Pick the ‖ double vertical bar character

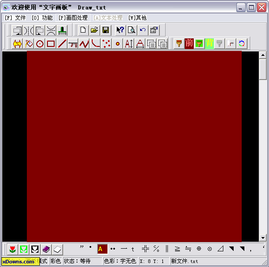click(x=167, y=249)
